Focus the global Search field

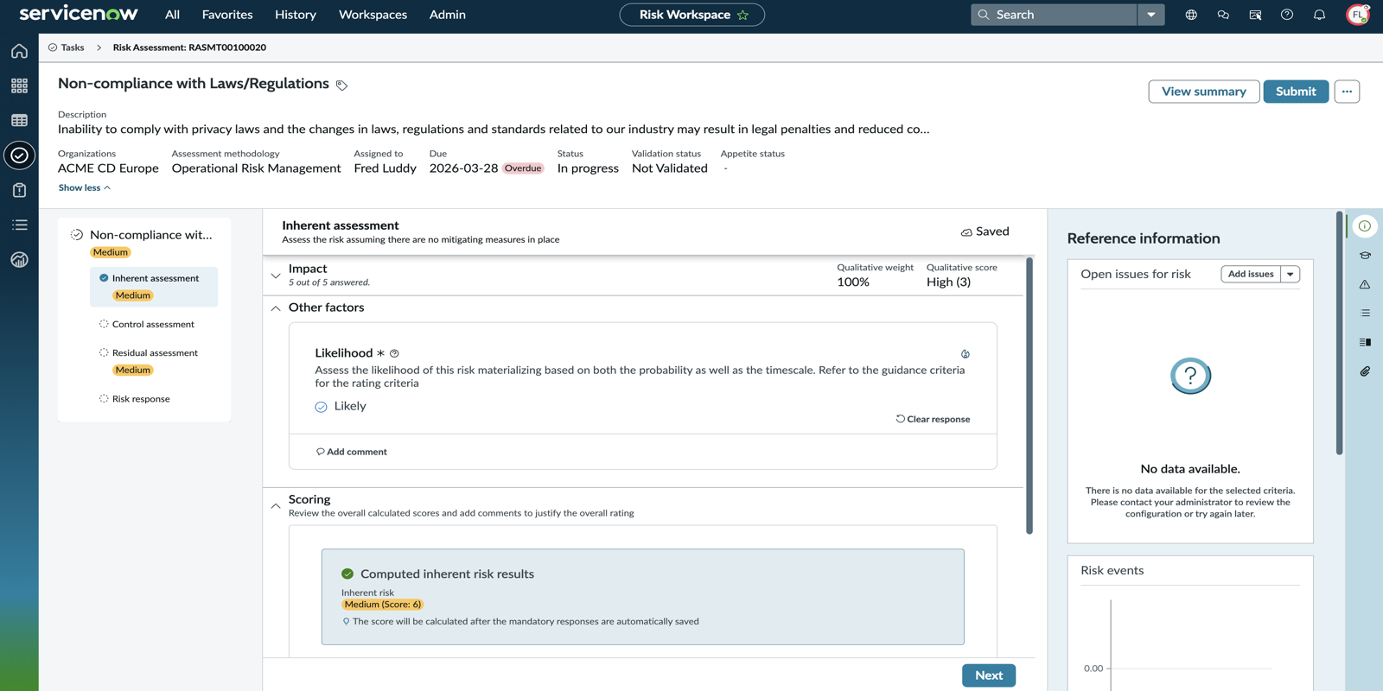point(1054,15)
